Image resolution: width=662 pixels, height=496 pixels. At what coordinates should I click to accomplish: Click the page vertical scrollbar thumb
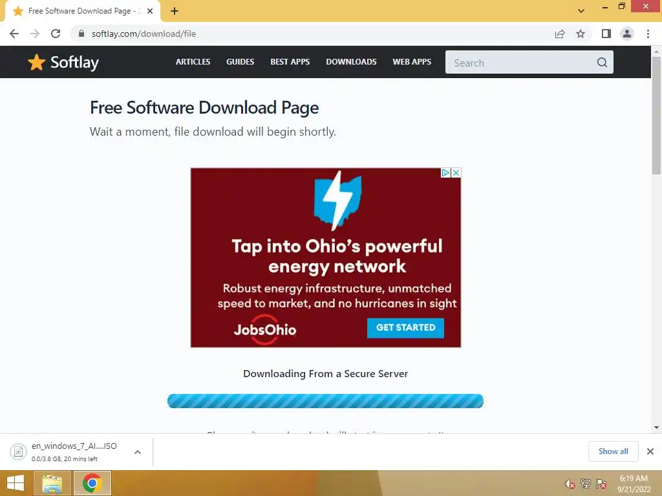pos(656,116)
